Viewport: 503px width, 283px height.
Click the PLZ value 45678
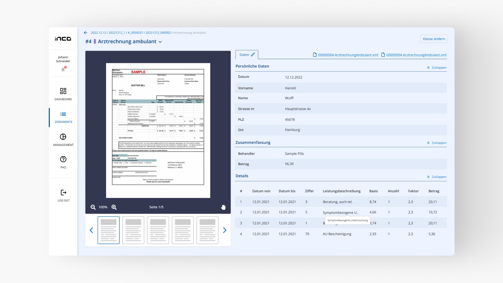(x=290, y=119)
